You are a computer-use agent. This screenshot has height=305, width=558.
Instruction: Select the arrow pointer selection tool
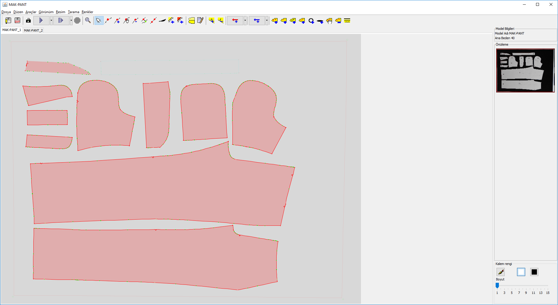(x=99, y=20)
